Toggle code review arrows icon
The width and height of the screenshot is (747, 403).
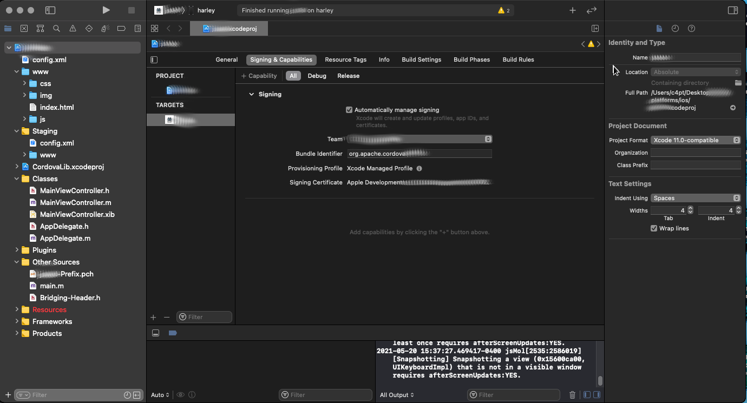592,10
